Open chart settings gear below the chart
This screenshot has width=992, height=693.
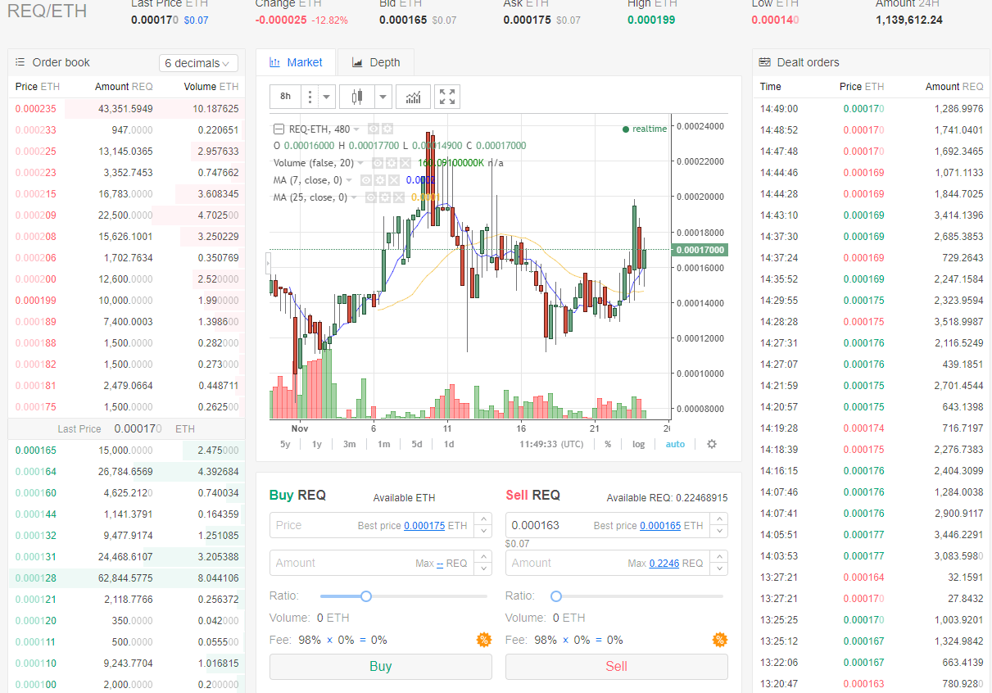[x=711, y=444]
